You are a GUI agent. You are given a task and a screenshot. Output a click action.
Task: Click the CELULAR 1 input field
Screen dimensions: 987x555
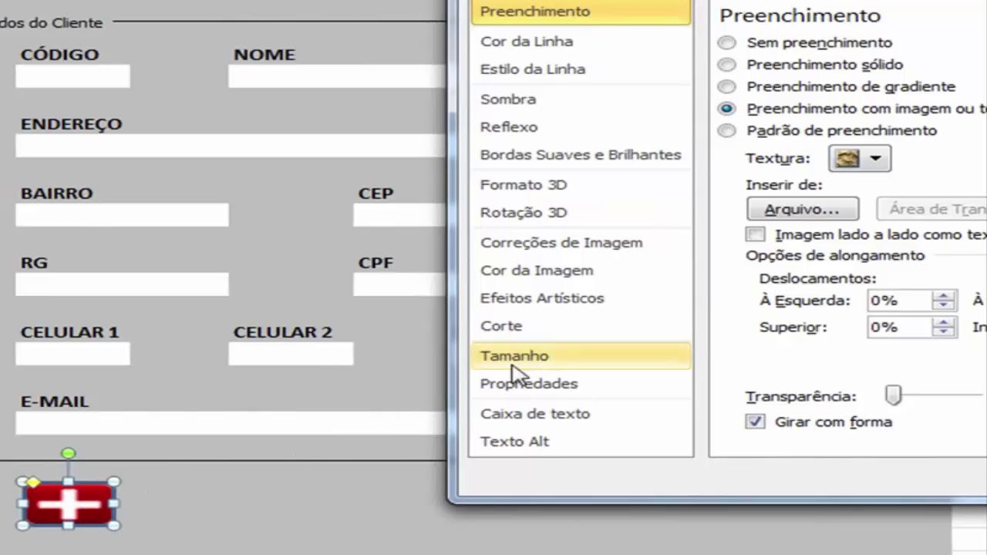(x=72, y=354)
